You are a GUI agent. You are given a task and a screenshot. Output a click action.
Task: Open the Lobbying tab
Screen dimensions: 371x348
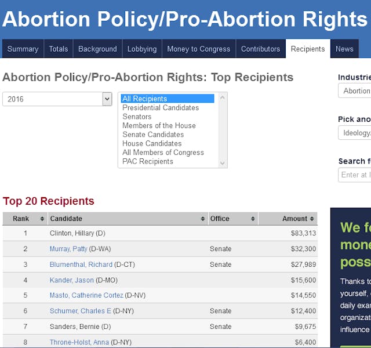(142, 49)
